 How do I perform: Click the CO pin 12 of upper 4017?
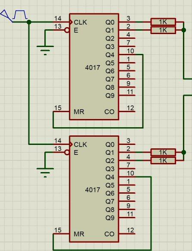pyautogui.click(x=127, y=112)
